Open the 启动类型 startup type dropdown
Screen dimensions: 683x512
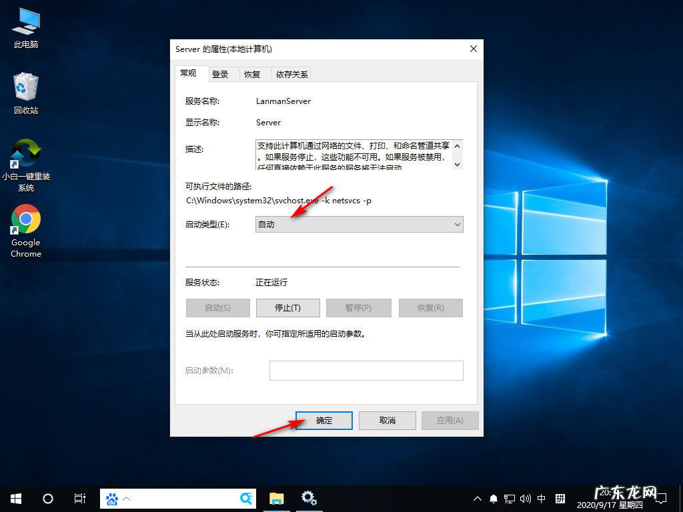pos(359,224)
